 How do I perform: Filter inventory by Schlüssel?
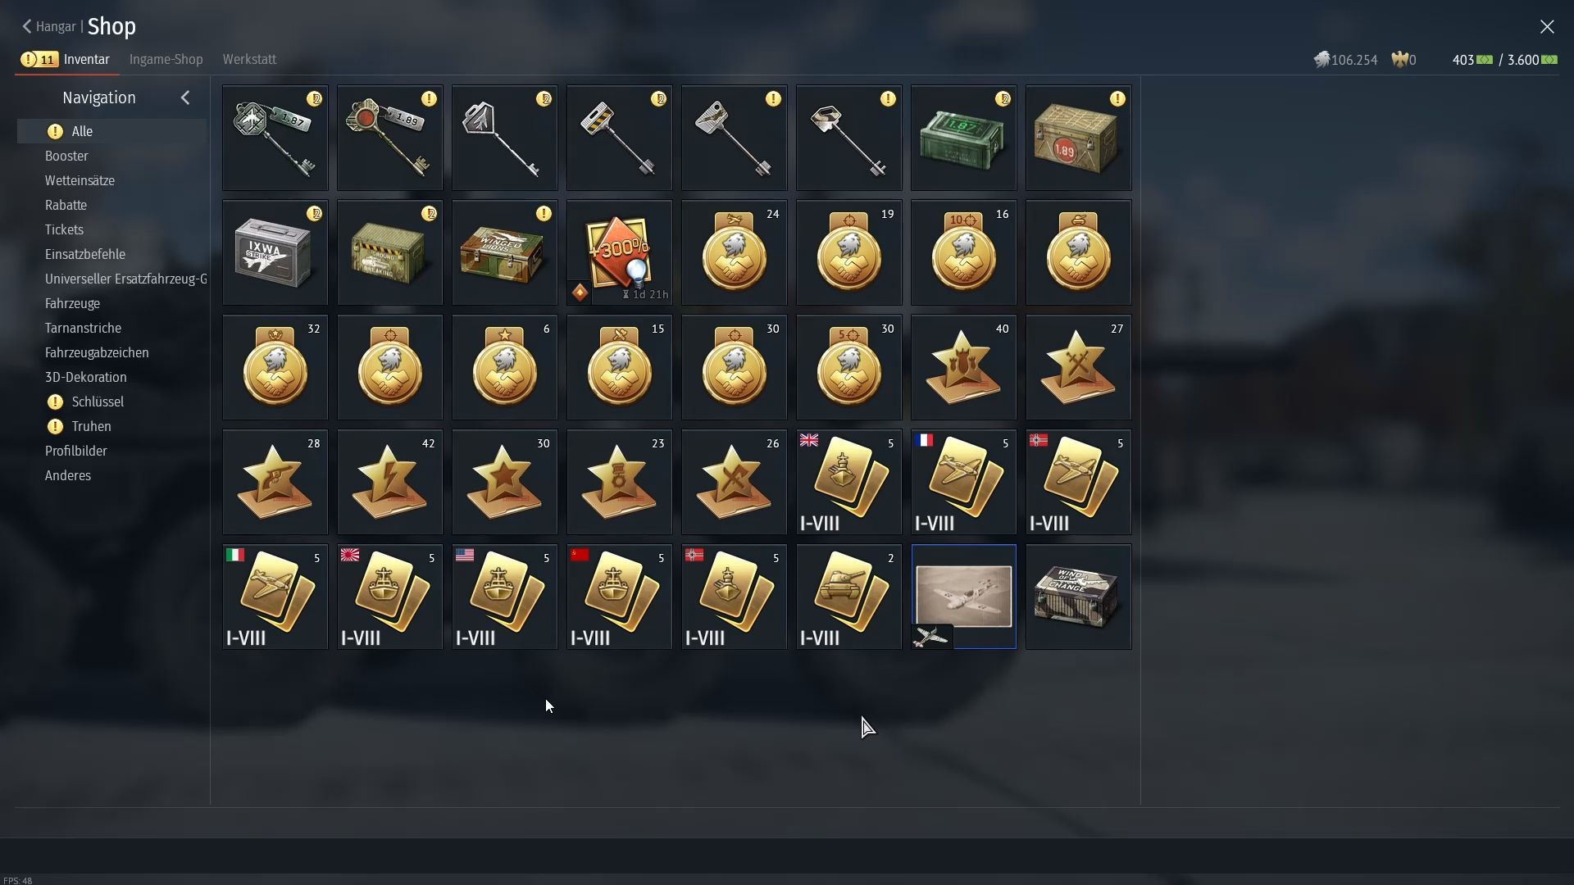pos(98,402)
